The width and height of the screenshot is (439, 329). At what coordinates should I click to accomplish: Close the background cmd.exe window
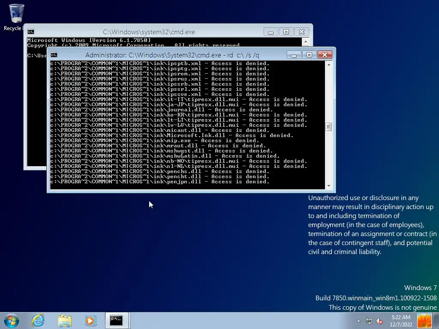point(301,32)
